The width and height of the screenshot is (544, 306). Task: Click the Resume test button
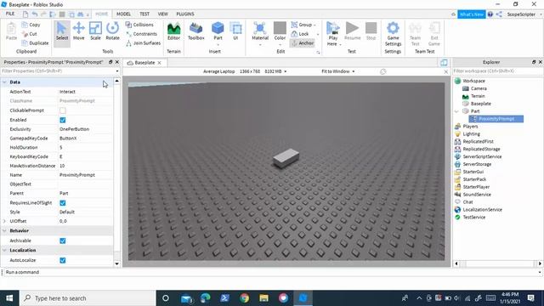[x=352, y=31]
